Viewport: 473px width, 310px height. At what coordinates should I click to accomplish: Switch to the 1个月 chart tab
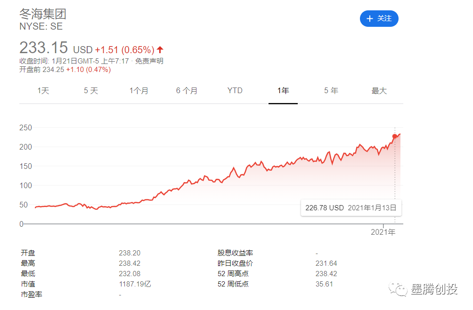pos(139,91)
